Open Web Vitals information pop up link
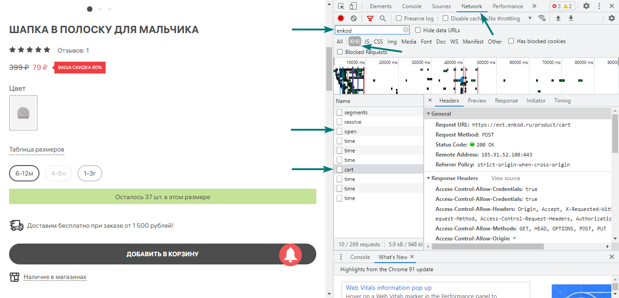Screen dimensions: 619x298 click(x=388, y=288)
